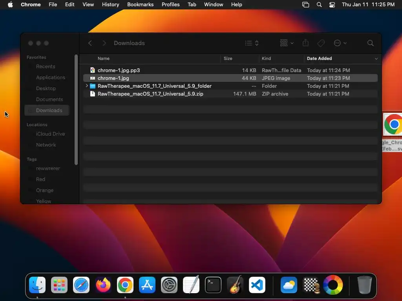Open Finder window search

point(370,43)
